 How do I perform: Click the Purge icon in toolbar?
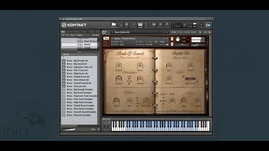[x=167, y=25]
